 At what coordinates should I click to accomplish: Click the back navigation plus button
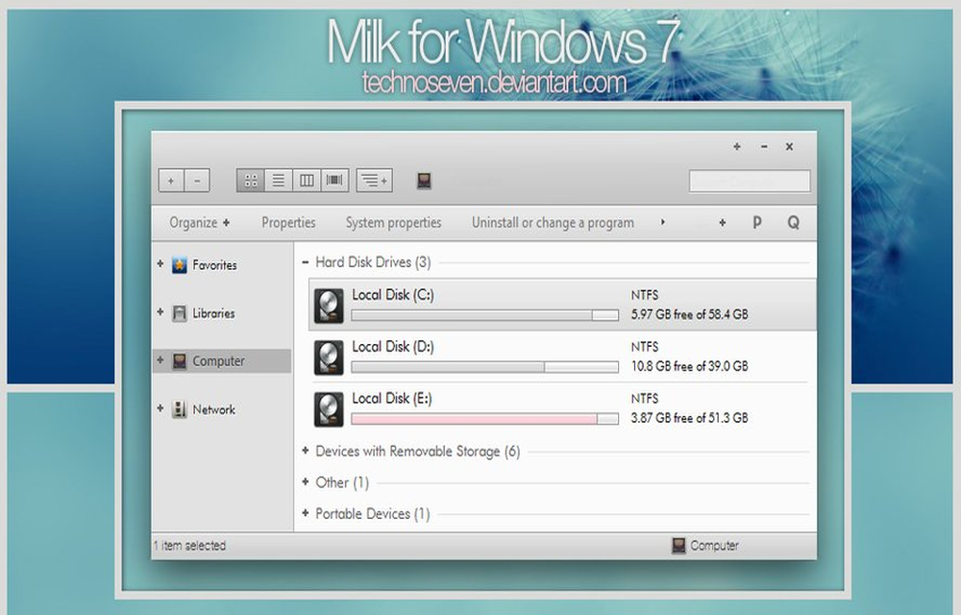(171, 181)
